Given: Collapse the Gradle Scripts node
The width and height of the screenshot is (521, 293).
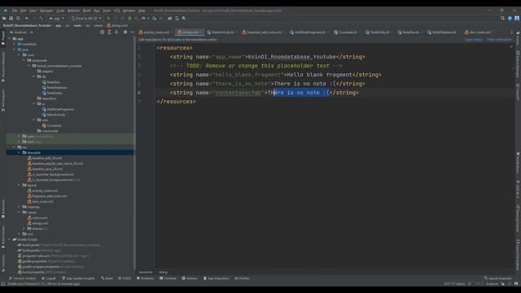Looking at the screenshot, I should point(10,239).
